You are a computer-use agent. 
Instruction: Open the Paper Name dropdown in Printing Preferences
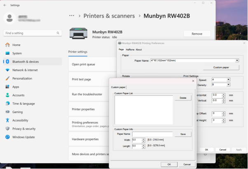237,60
